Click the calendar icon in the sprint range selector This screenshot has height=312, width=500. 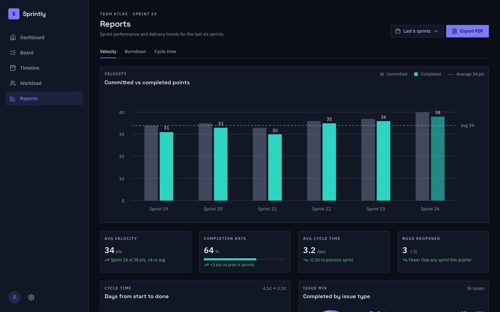398,31
